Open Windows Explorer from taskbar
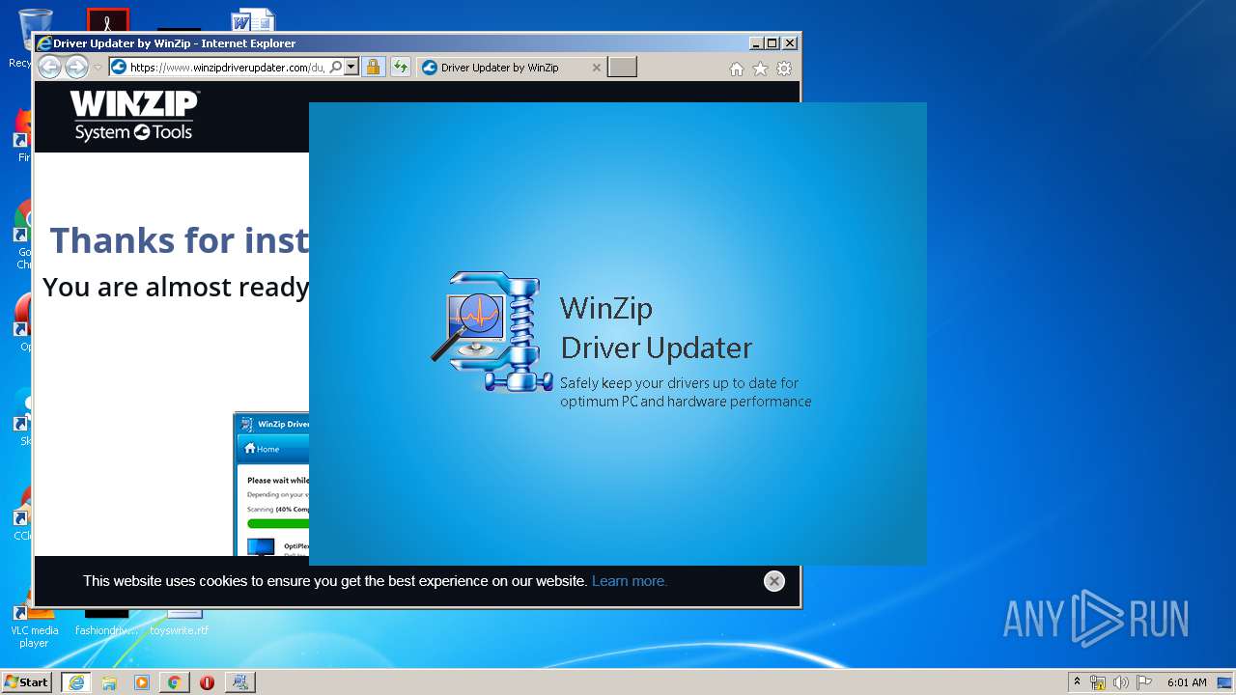1236x695 pixels. coord(109,682)
